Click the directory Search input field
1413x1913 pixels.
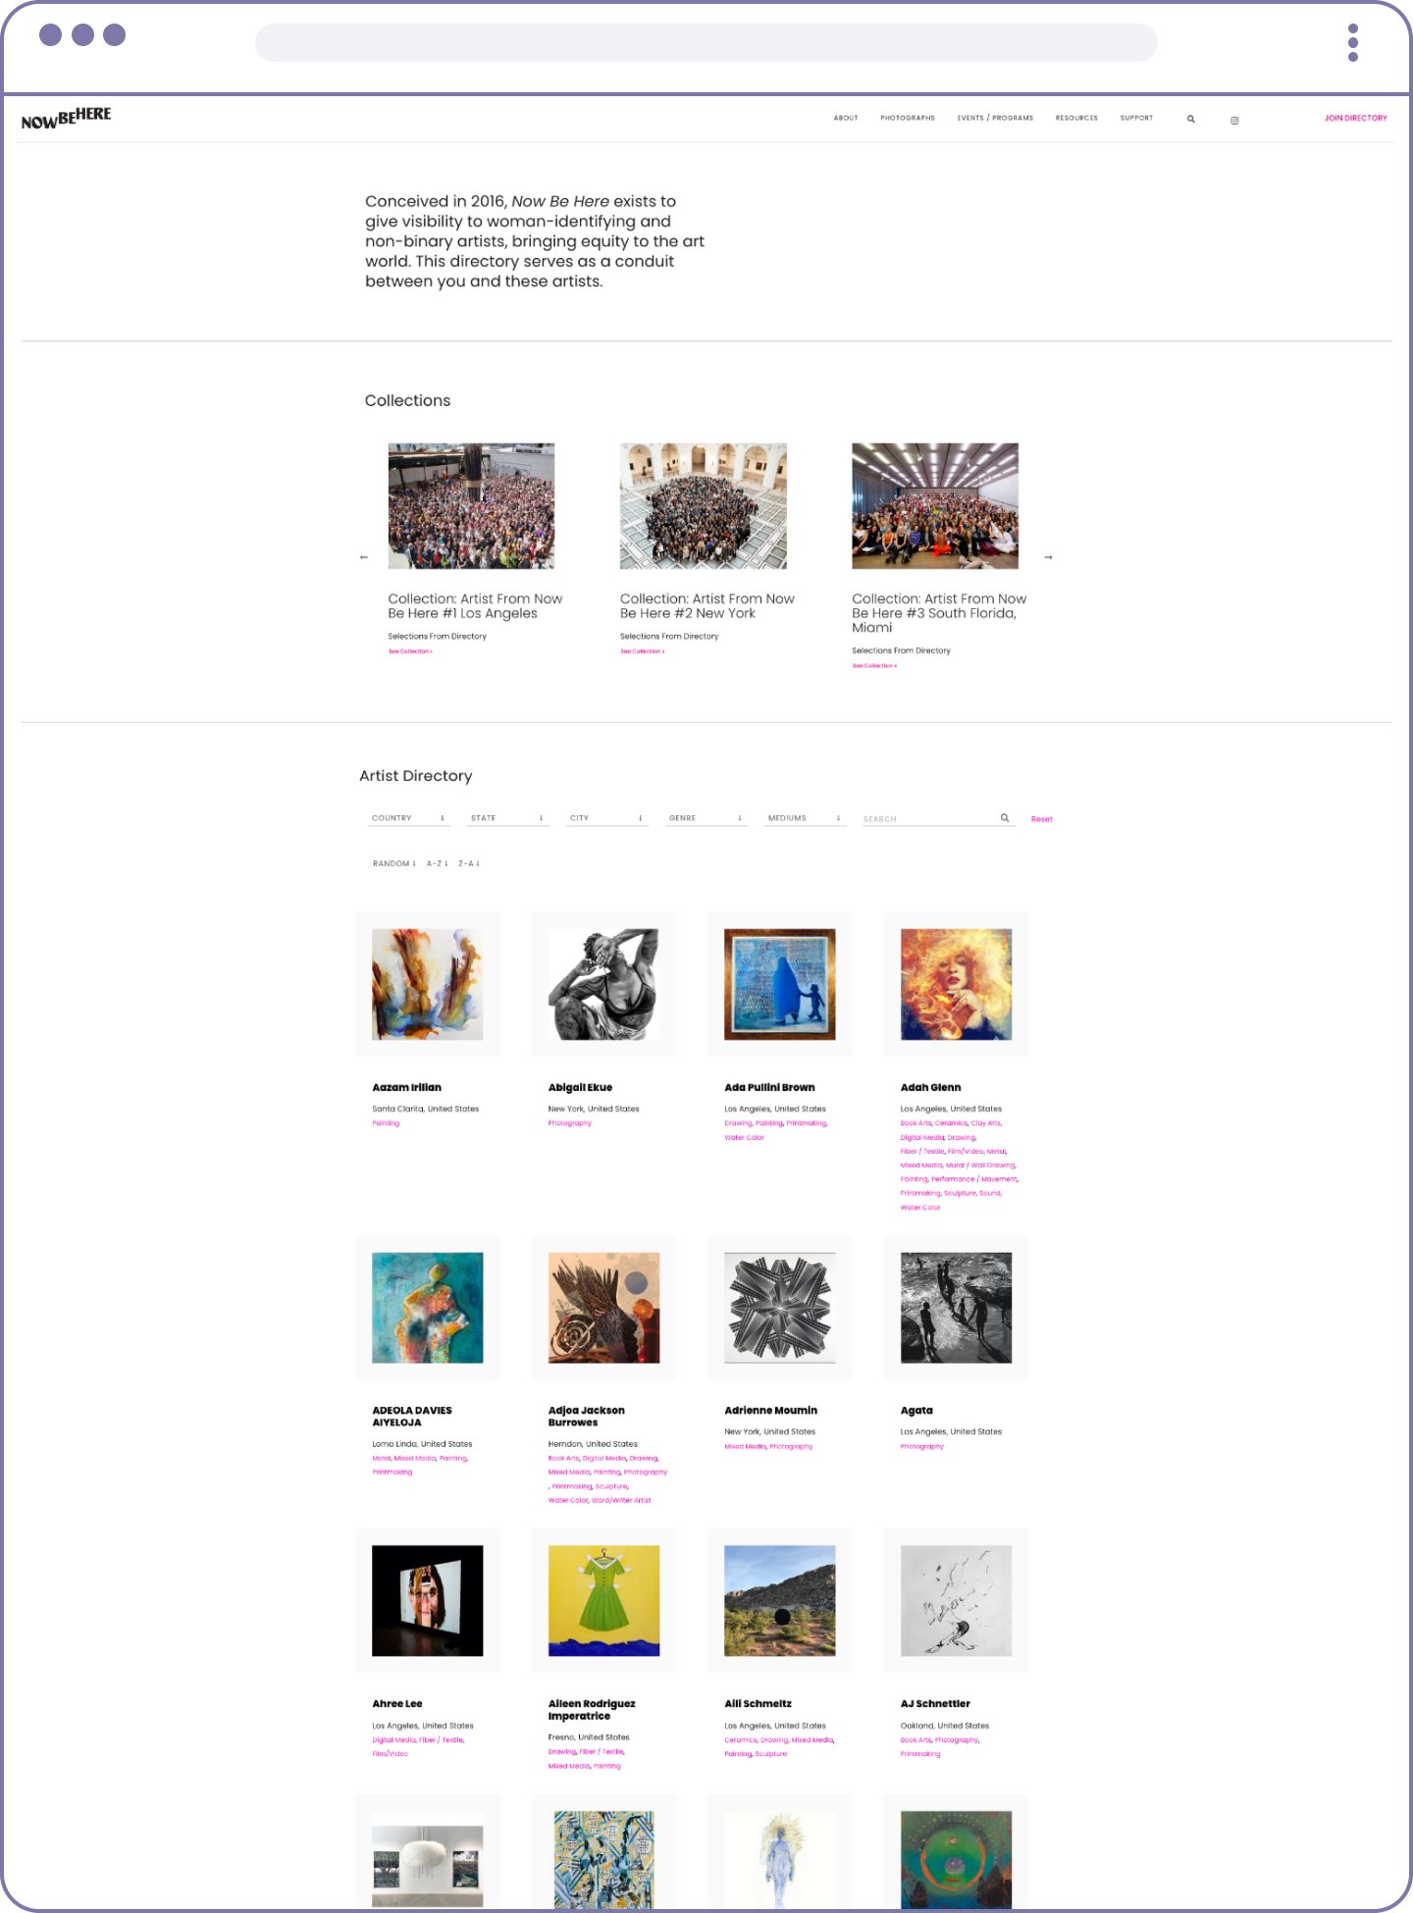[x=927, y=819]
